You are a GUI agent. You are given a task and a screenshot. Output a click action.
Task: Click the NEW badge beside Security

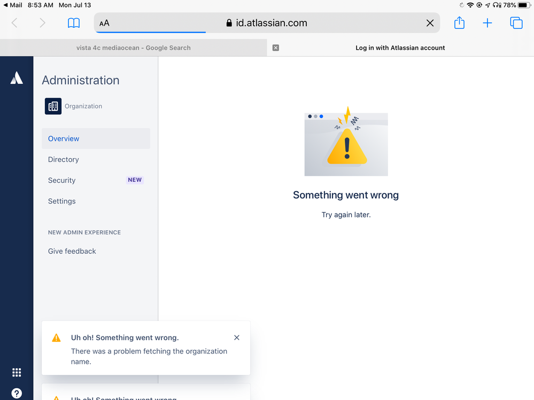coord(135,180)
